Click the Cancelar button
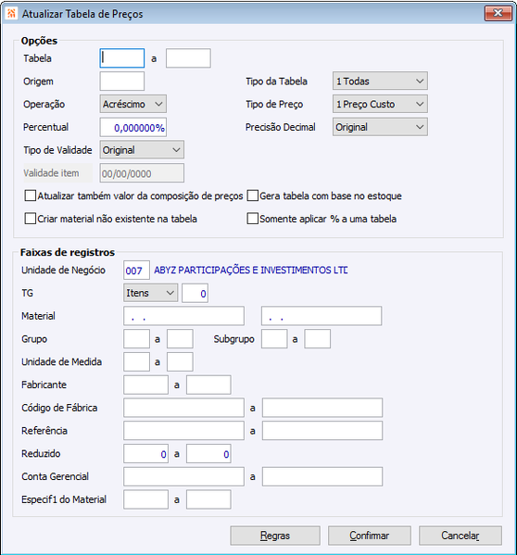 coord(460,536)
